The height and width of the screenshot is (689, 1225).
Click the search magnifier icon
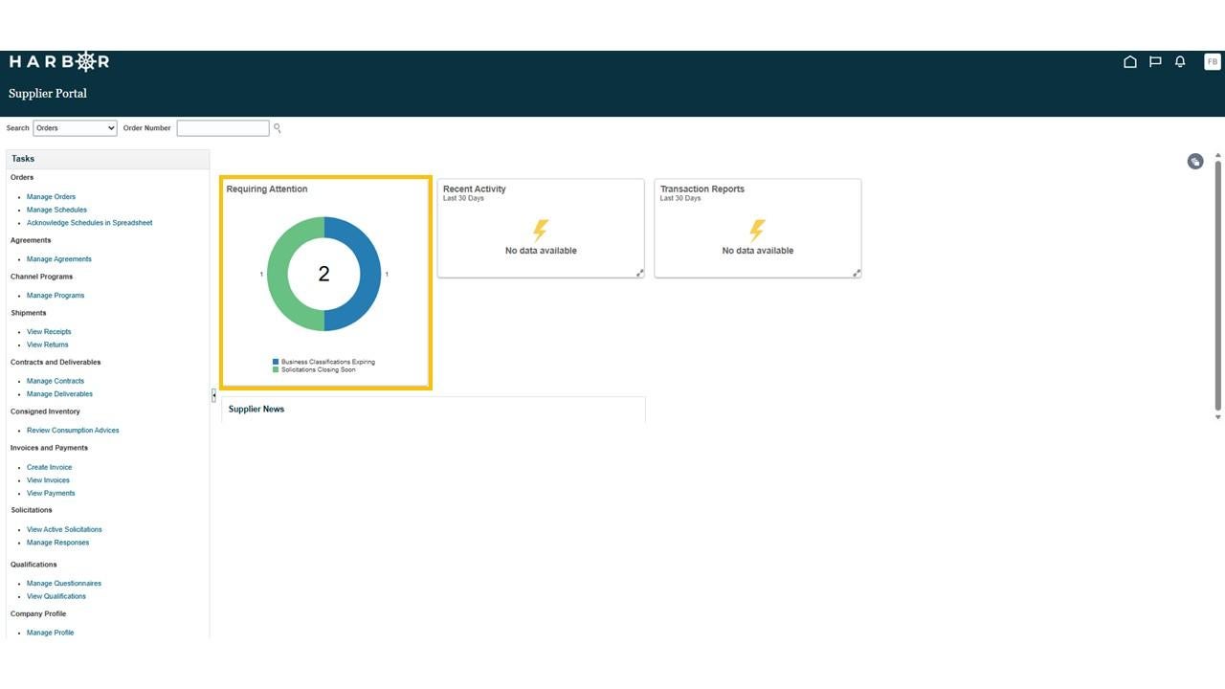click(278, 128)
